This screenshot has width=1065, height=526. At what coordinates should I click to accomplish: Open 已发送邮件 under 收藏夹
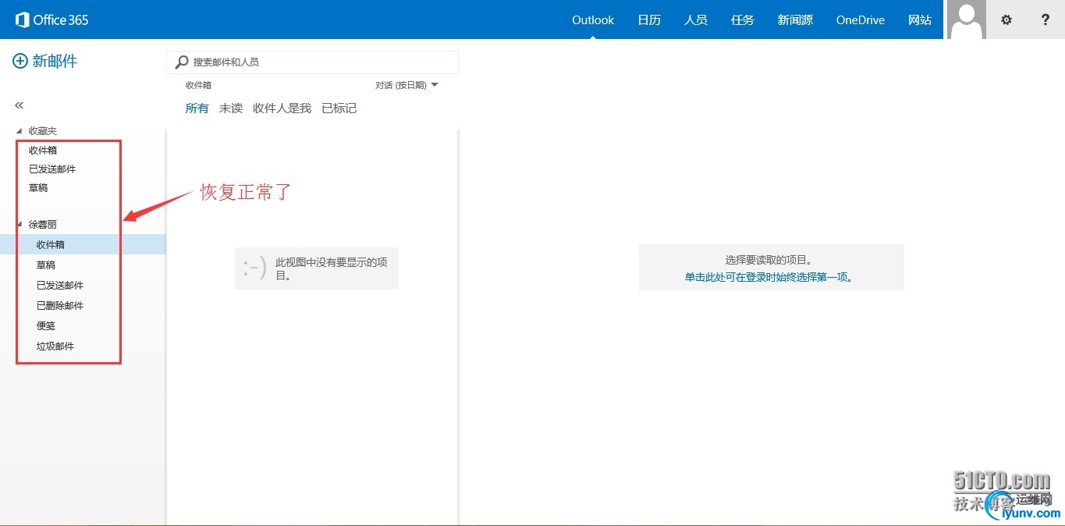pyautogui.click(x=52, y=169)
